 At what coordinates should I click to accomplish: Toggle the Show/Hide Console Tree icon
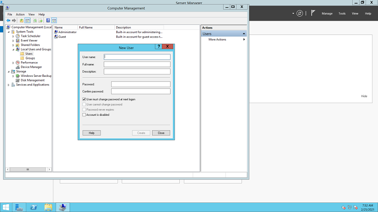tap(28, 21)
